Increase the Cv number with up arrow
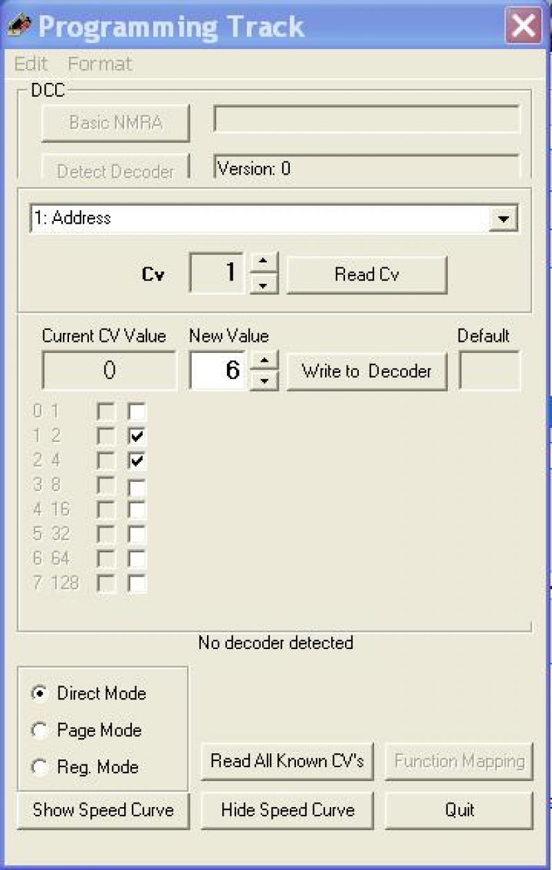The width and height of the screenshot is (552, 870). pos(263,264)
